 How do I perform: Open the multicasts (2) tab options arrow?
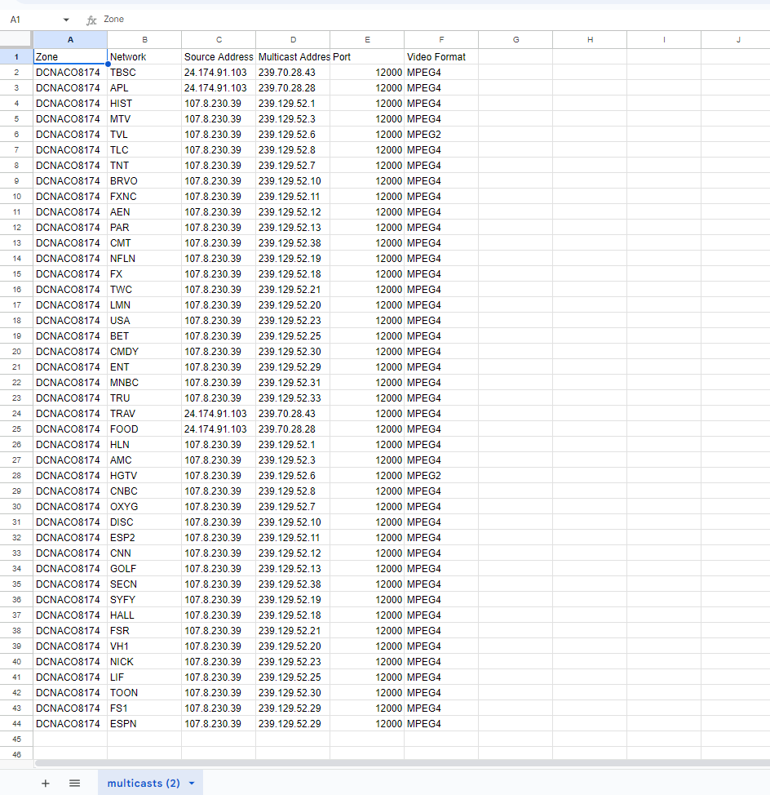coord(192,784)
